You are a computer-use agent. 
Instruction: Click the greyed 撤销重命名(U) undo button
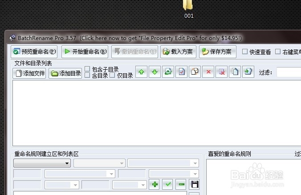click(x=135, y=52)
